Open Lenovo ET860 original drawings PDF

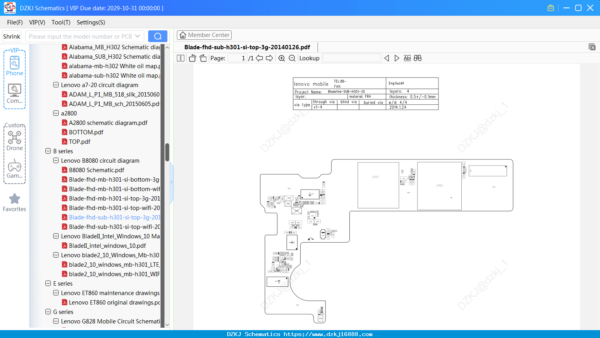click(x=114, y=303)
